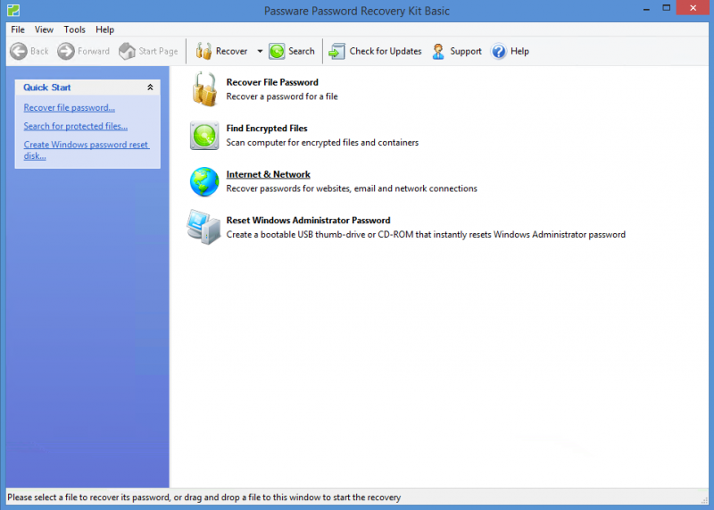Click the green Search toolbar icon
The width and height of the screenshot is (714, 510).
(x=277, y=51)
